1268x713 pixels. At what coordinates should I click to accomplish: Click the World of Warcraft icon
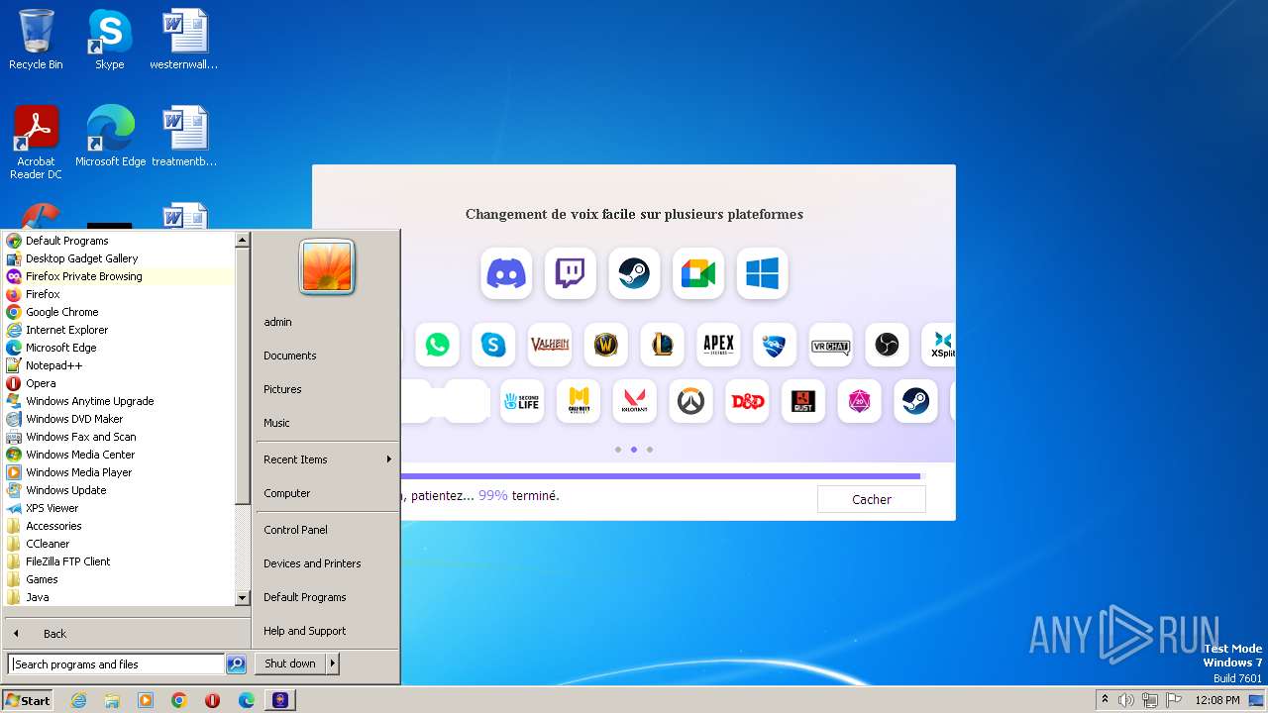606,345
